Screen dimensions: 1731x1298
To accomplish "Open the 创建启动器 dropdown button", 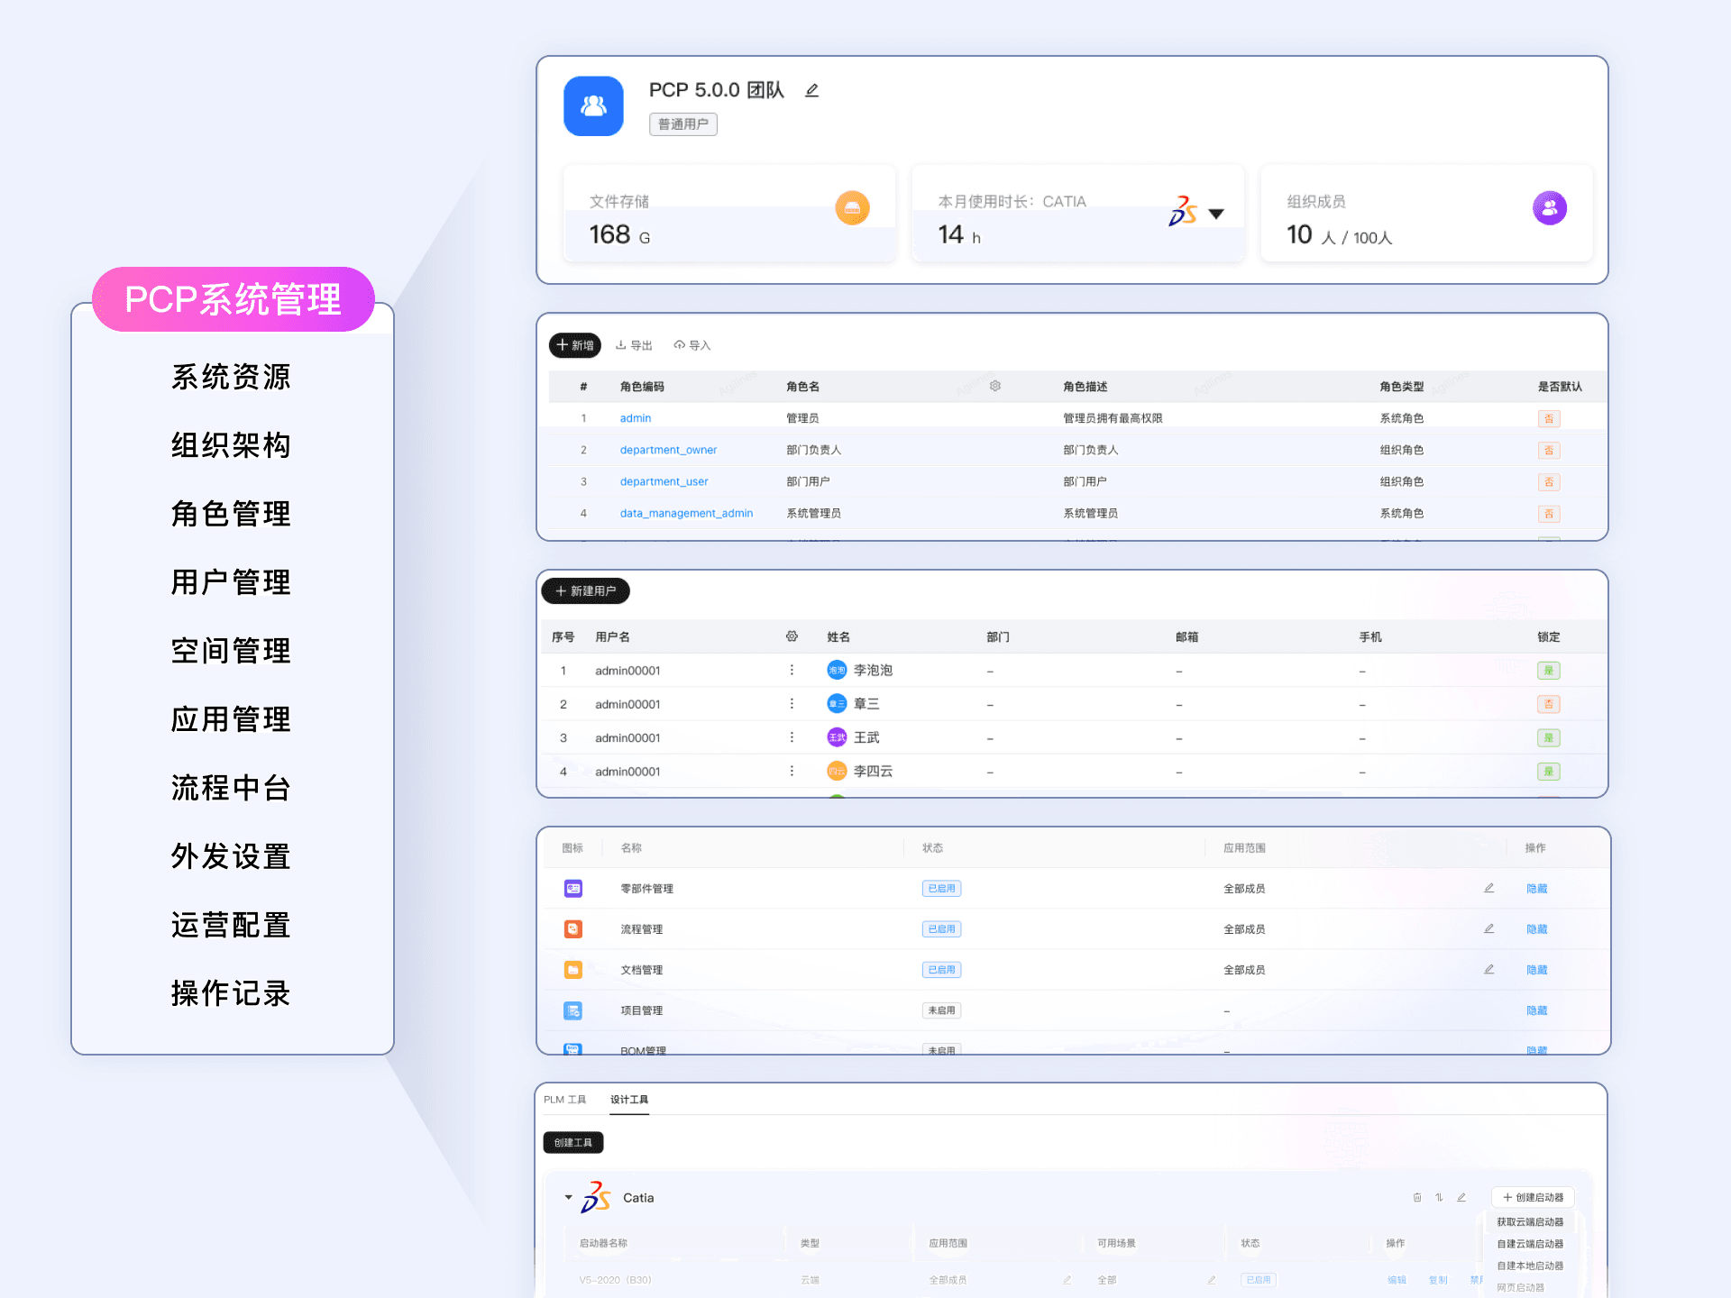I will (x=1533, y=1198).
